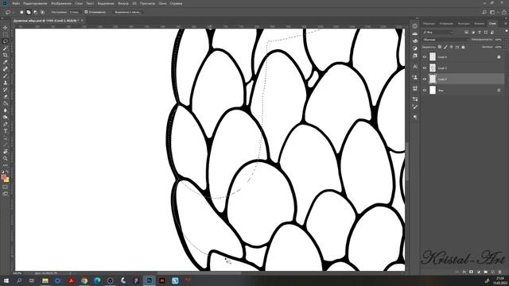Select the Path Selection tool
509x286 pixels.
6,137
